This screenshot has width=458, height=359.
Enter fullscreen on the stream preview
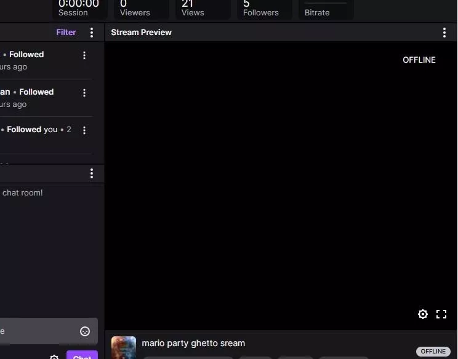tap(441, 314)
